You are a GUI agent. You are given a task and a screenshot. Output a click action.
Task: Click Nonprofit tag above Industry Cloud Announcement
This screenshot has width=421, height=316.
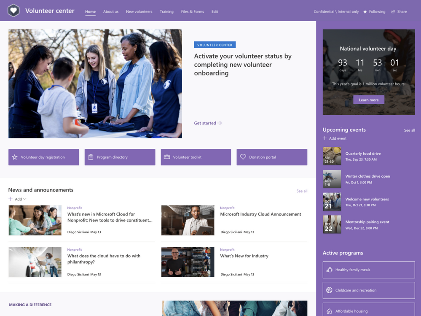(x=227, y=208)
